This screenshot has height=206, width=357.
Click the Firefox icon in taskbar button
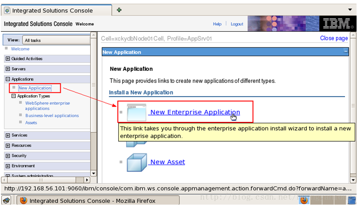pos(23,200)
